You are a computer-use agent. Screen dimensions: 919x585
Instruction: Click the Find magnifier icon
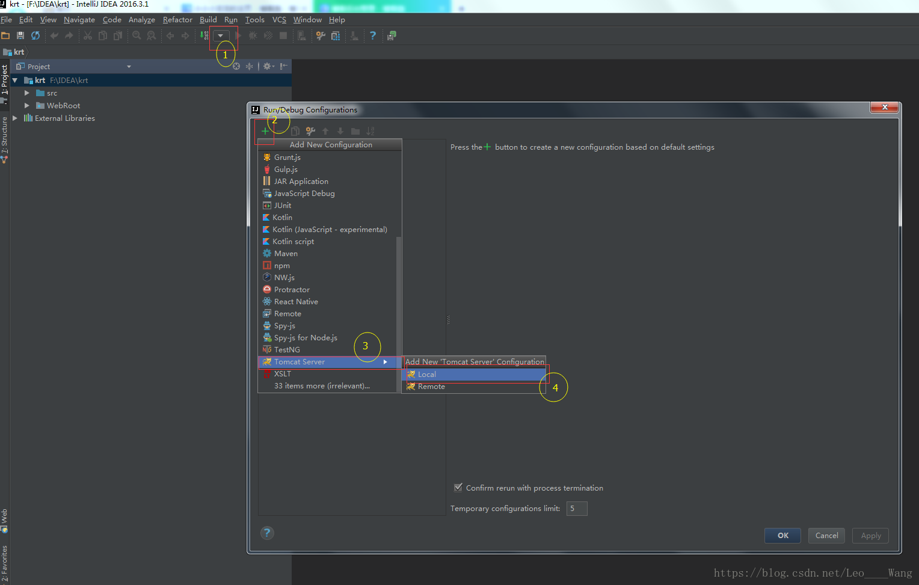click(x=137, y=35)
